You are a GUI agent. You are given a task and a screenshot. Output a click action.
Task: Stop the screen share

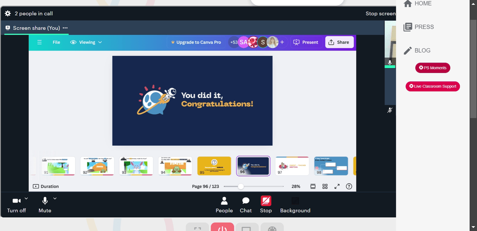click(x=266, y=205)
